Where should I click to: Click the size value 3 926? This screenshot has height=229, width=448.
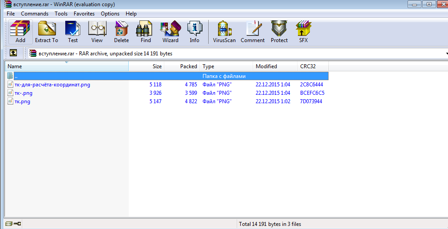pos(155,93)
